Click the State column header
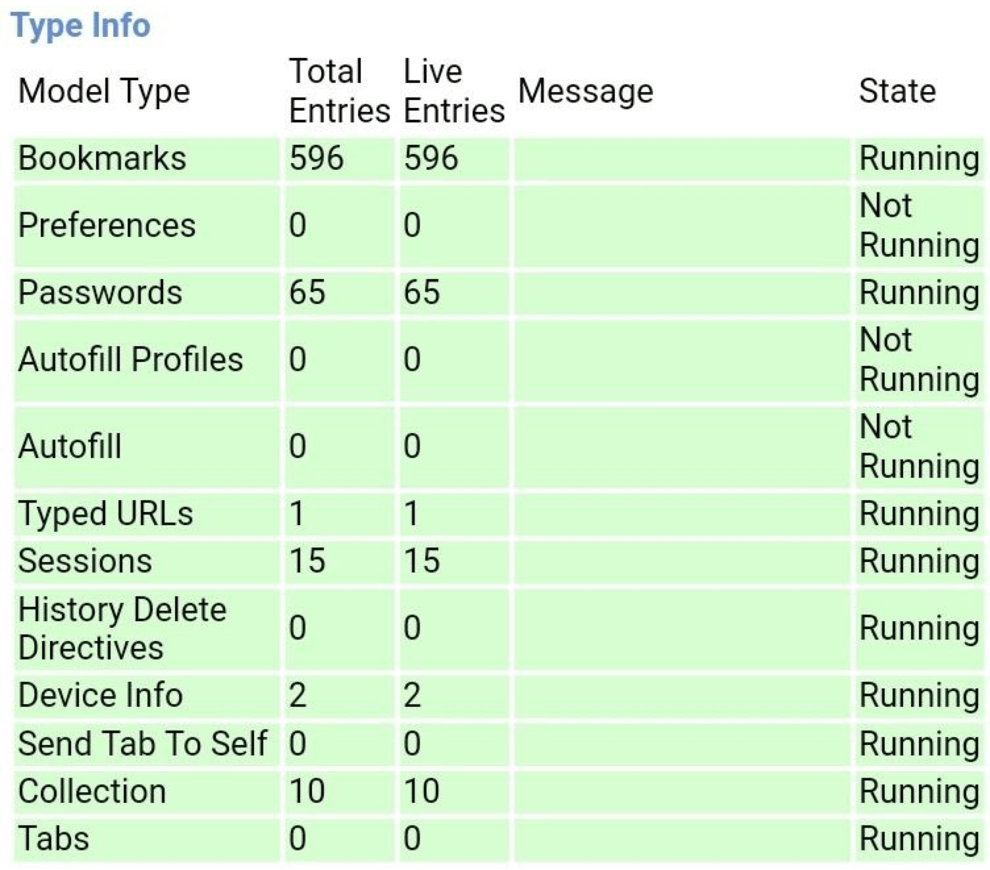The height and width of the screenshot is (870, 990). tap(897, 91)
